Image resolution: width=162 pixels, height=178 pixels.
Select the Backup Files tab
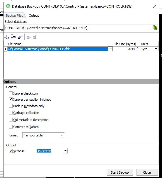[15, 16]
